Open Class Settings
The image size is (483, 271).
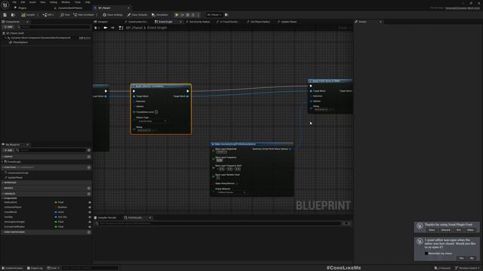point(112,15)
